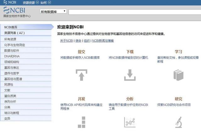Viewport: 201px width, 134px height.
Task: Click the microscope icon under 研究
Action: tap(179, 122)
